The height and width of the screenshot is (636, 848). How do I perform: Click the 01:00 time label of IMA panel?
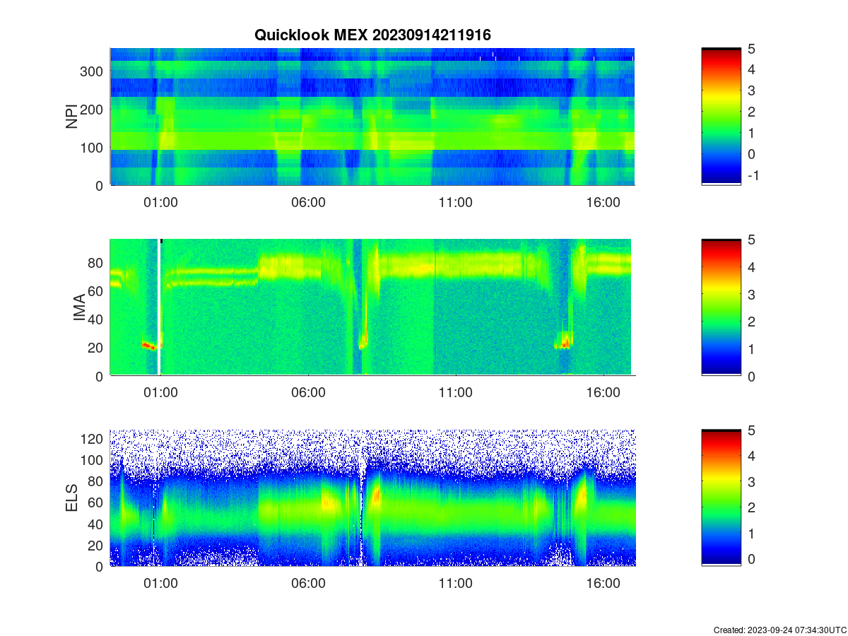(x=161, y=392)
